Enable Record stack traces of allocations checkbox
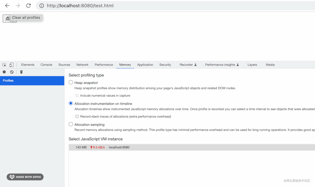315x187 pixels. click(x=77, y=116)
